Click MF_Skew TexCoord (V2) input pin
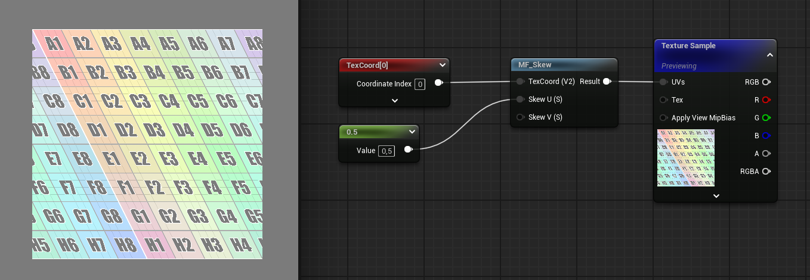The height and width of the screenshot is (280, 810). tap(520, 82)
